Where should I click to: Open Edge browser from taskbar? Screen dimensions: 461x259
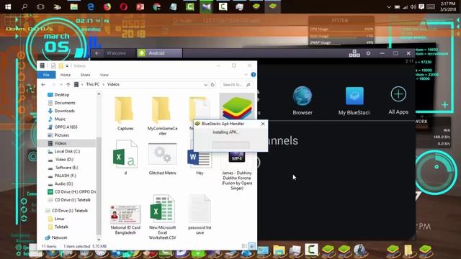pos(91,6)
